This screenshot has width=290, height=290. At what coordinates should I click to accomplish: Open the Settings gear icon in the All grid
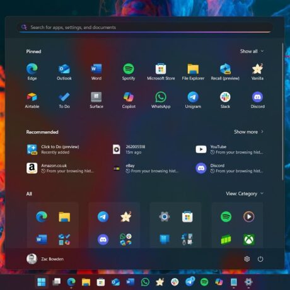pos(165,217)
